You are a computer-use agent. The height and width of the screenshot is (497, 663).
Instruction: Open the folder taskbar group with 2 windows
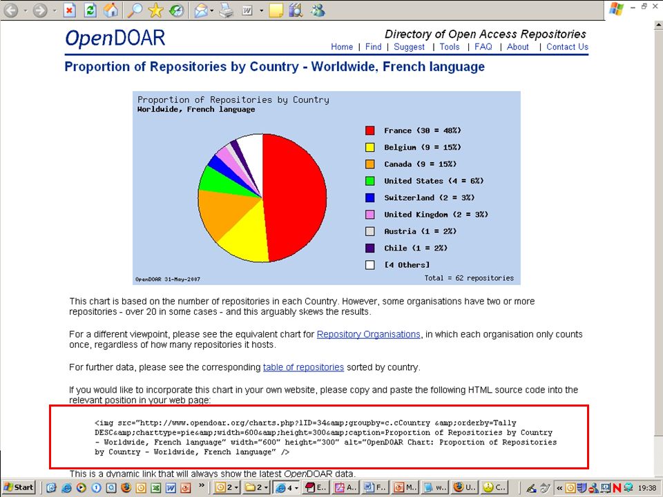point(256,488)
